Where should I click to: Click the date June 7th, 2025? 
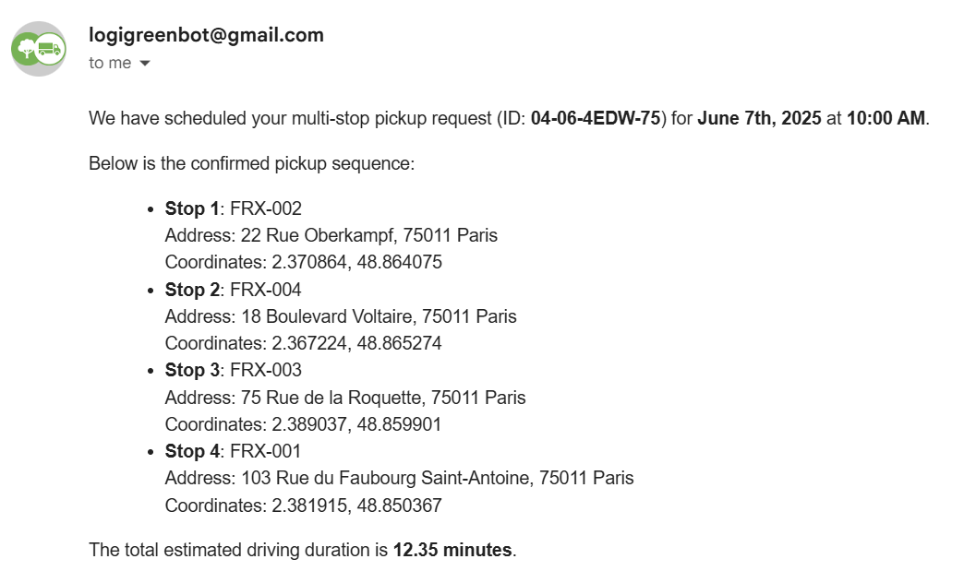[759, 118]
